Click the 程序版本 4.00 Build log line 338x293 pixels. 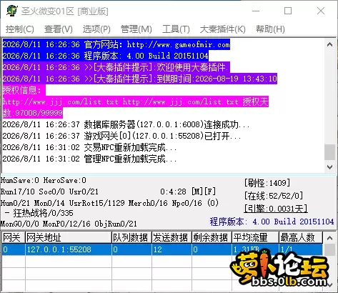pyautogui.click(x=106, y=56)
